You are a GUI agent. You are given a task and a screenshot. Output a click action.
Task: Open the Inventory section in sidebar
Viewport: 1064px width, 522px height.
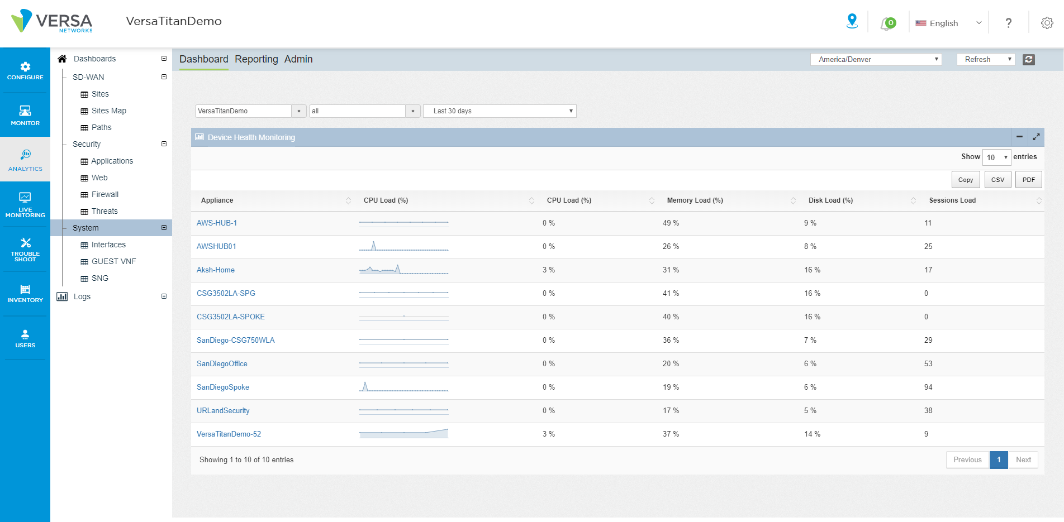pos(25,294)
